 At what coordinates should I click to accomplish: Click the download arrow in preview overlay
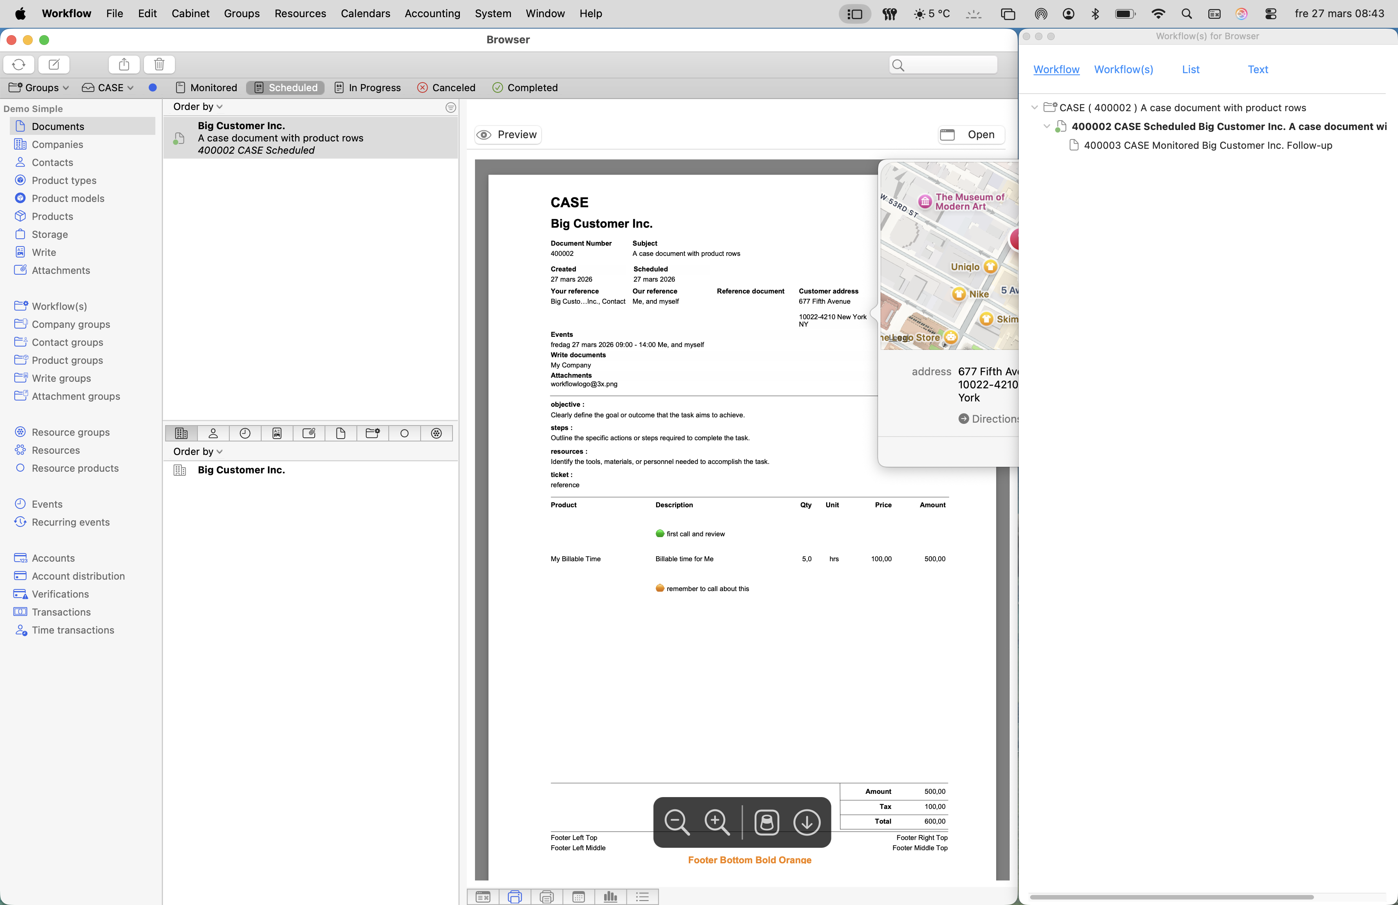(x=807, y=822)
